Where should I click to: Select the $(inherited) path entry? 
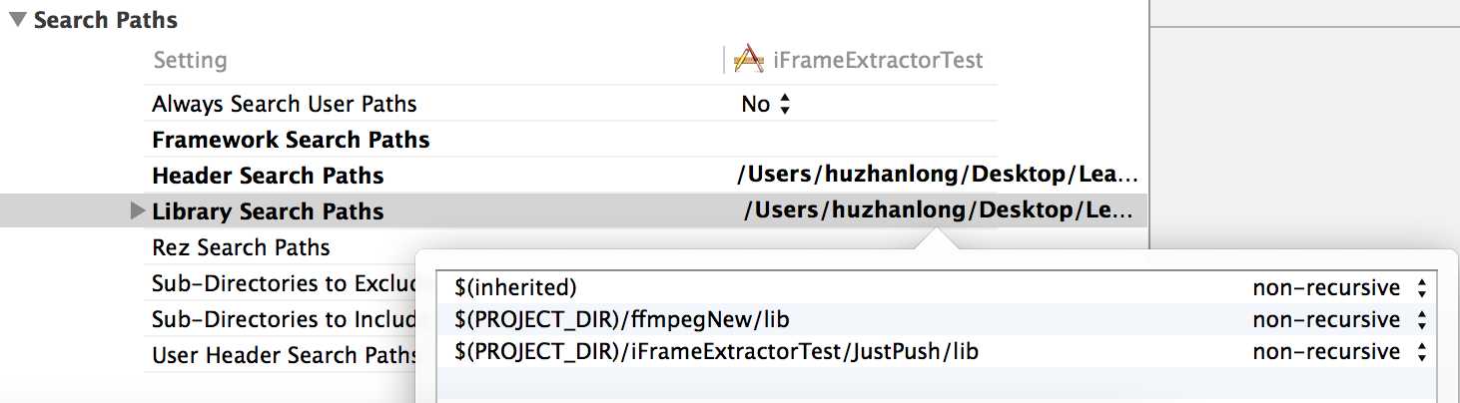pos(515,288)
